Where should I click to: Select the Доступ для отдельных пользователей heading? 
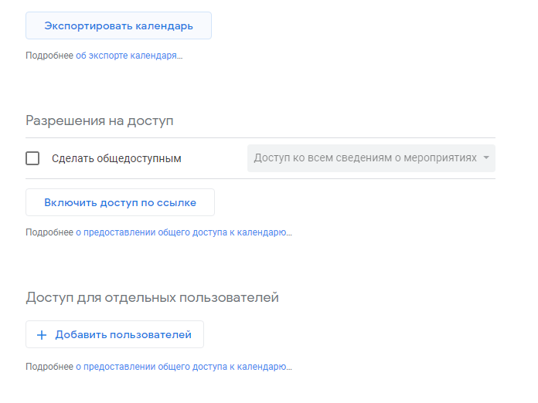(152, 297)
